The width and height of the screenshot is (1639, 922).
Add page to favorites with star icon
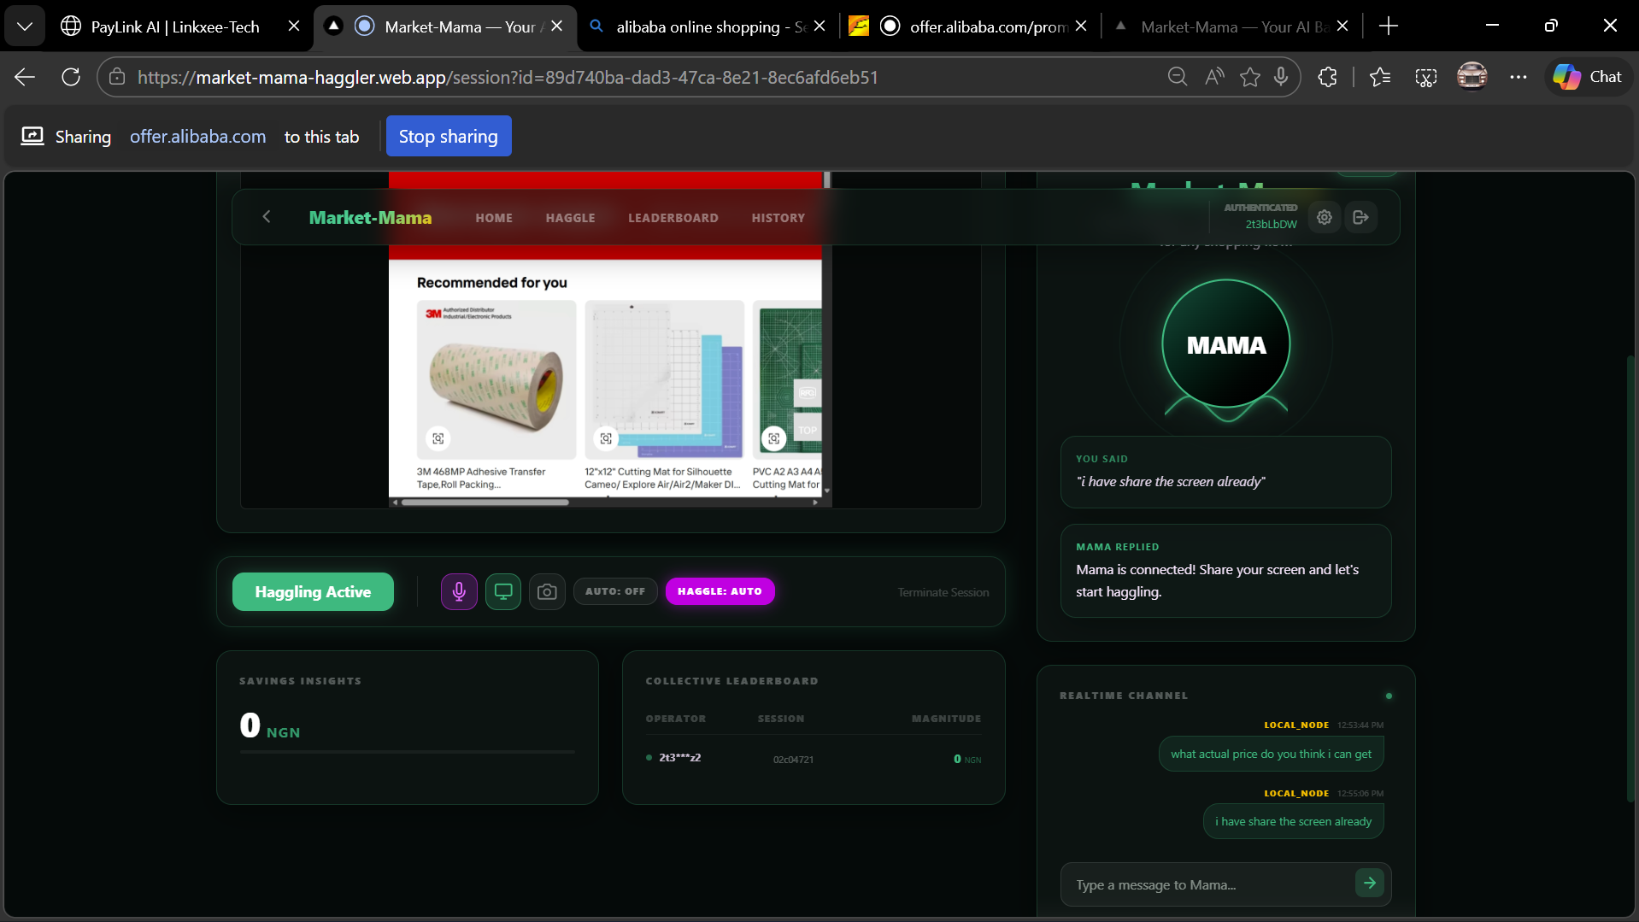[1250, 77]
